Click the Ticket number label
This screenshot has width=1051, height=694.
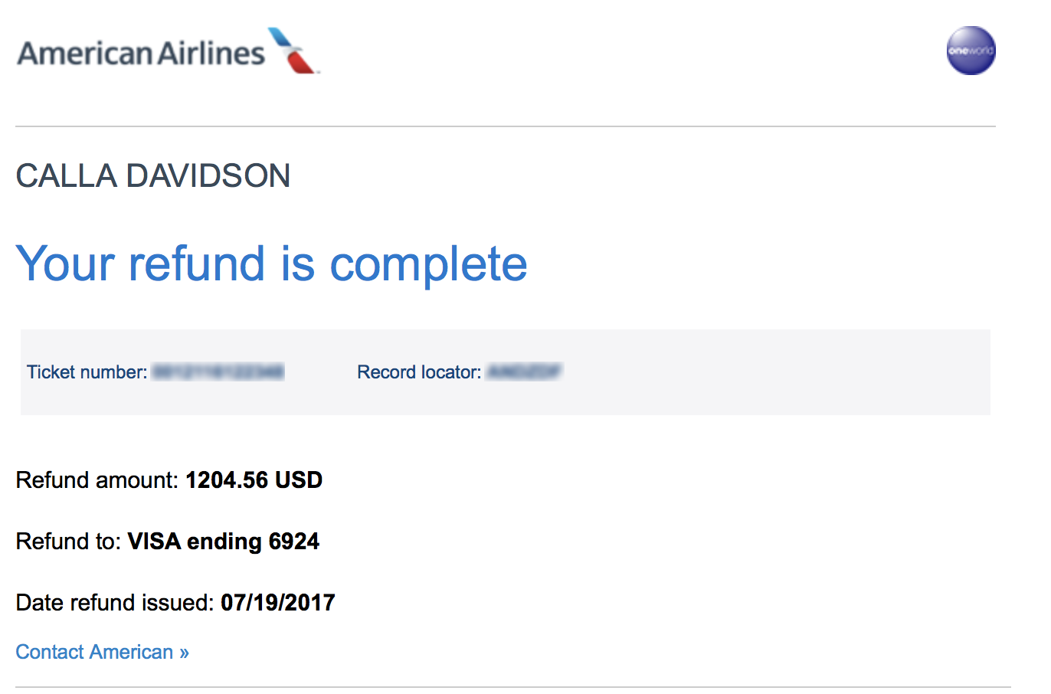(87, 372)
